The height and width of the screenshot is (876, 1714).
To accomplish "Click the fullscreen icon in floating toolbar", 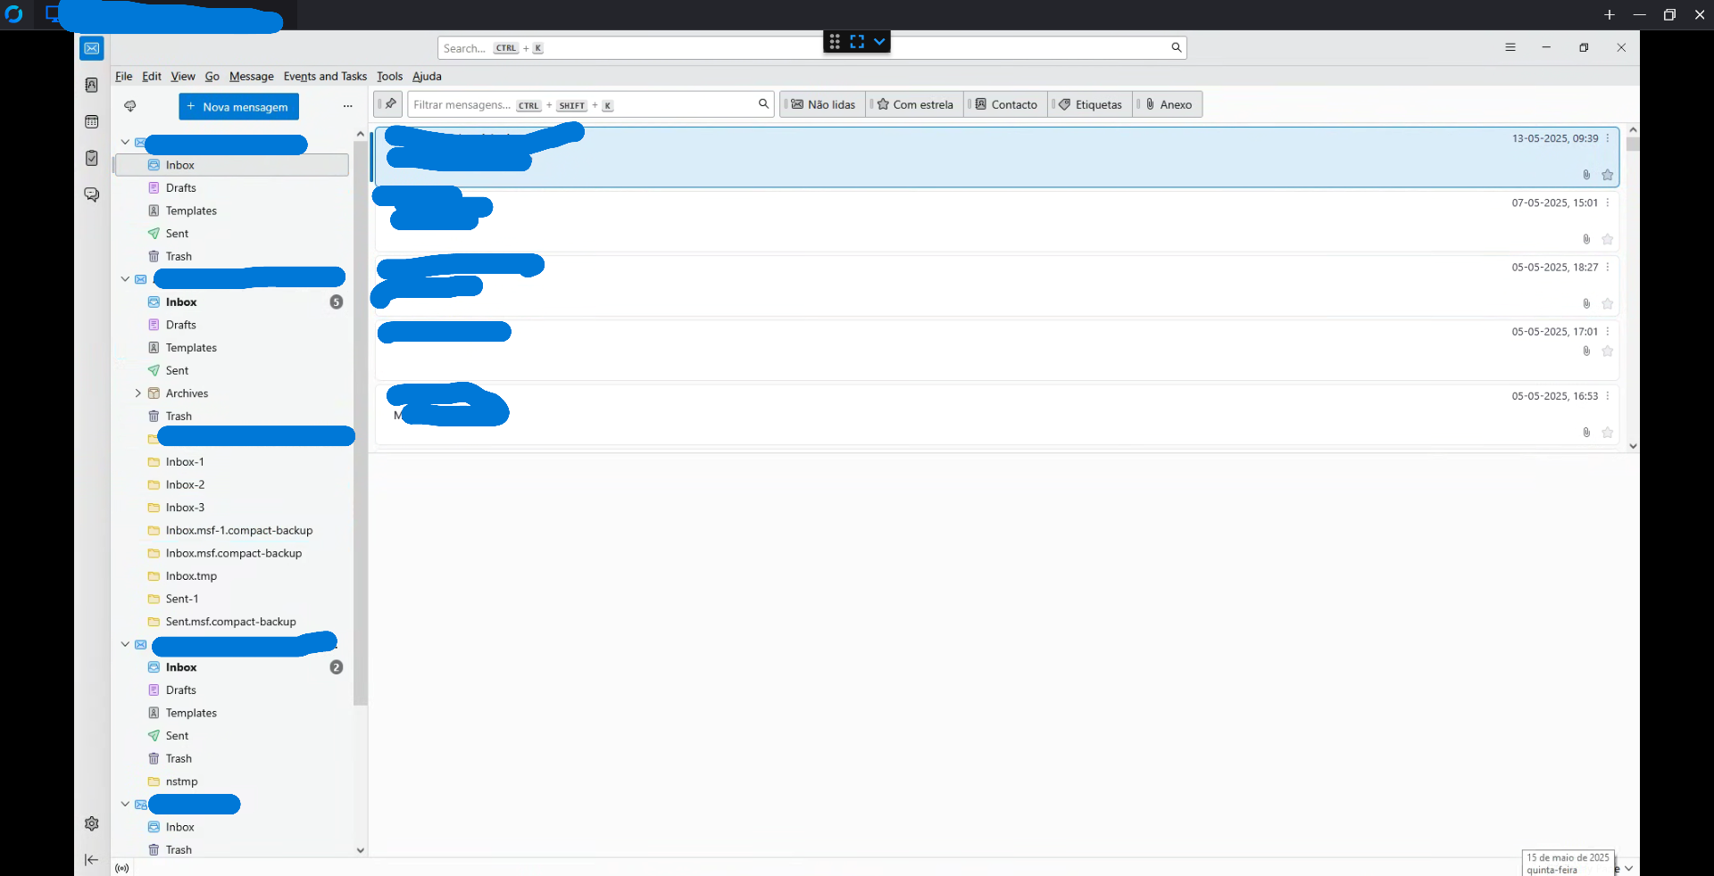I will click(857, 41).
